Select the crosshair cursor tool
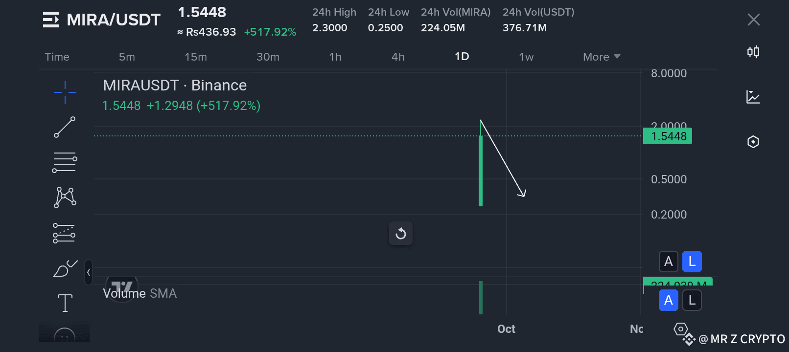Image resolution: width=789 pixels, height=352 pixels. (x=65, y=92)
